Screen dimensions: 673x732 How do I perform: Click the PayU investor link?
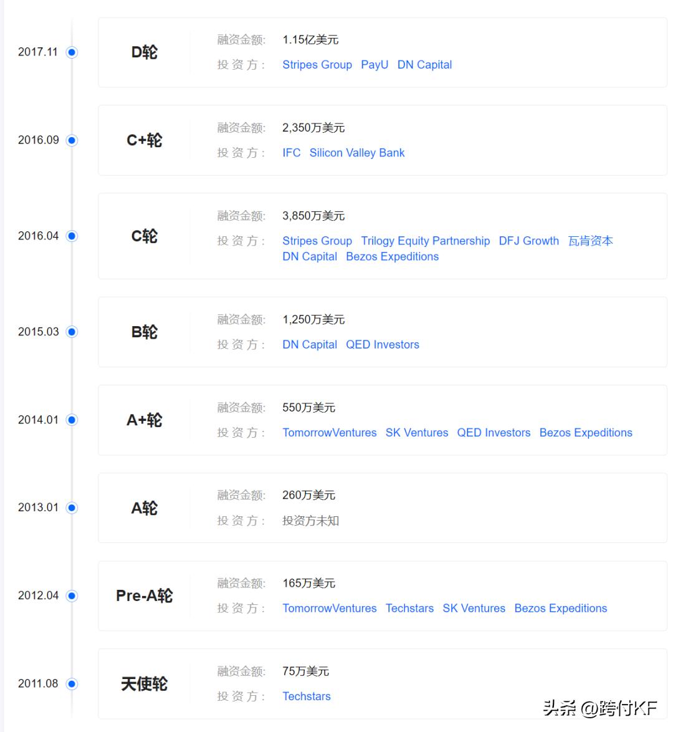click(375, 64)
